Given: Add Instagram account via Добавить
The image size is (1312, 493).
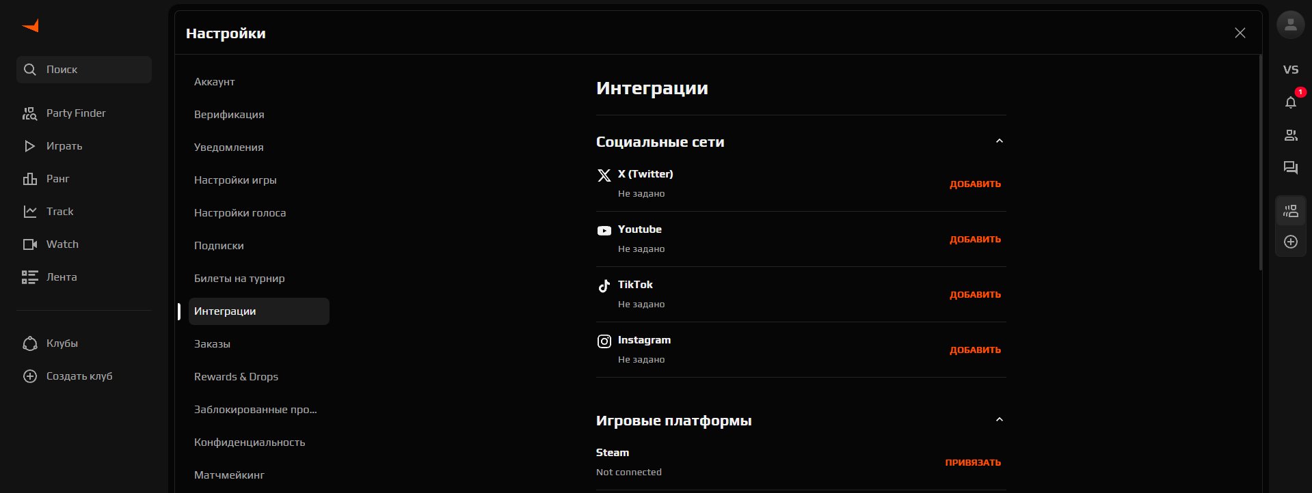Looking at the screenshot, I should pos(975,350).
